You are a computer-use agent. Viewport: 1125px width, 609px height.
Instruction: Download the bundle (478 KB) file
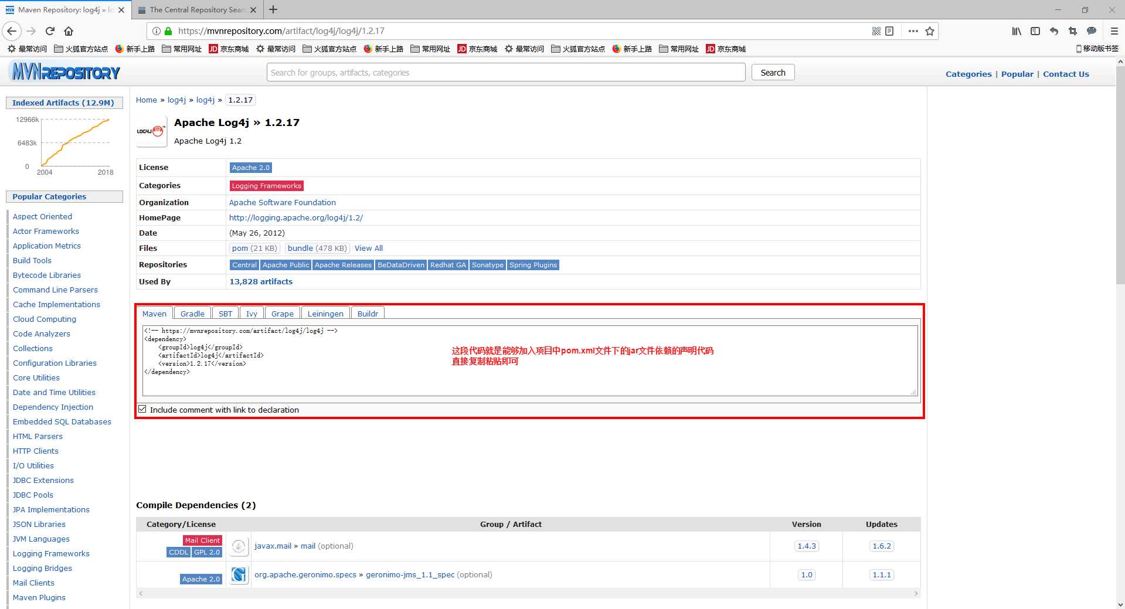pyautogui.click(x=317, y=248)
